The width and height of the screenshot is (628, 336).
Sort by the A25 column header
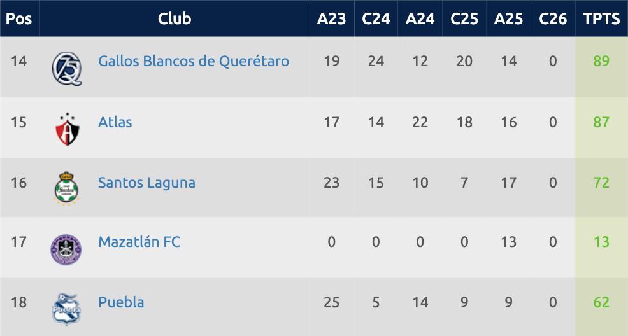pyautogui.click(x=508, y=18)
